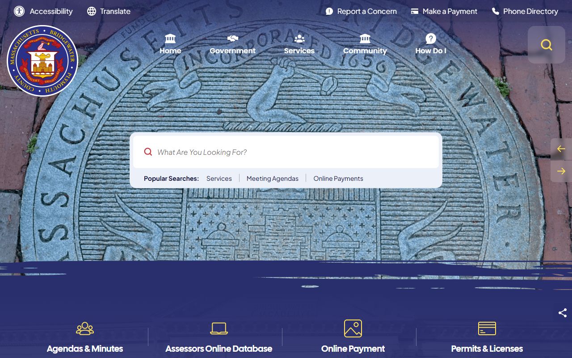Click the Home building icon

point(170,38)
